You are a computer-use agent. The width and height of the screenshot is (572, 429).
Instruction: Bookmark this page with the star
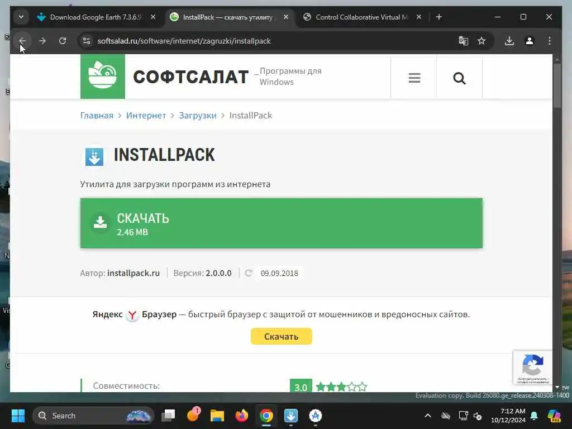tap(482, 41)
